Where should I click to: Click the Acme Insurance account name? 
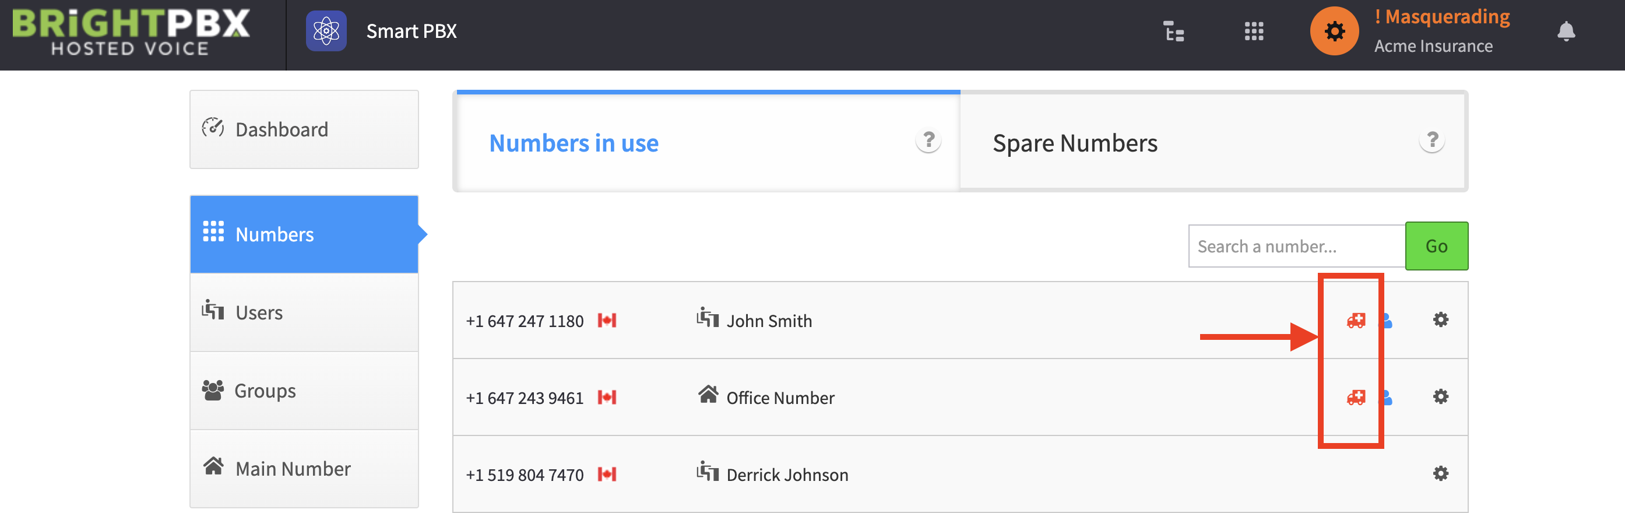point(1433,46)
